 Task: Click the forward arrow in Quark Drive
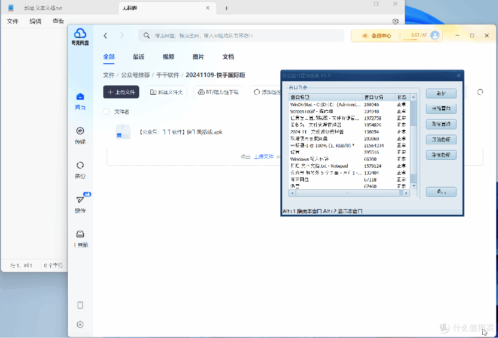122,36
